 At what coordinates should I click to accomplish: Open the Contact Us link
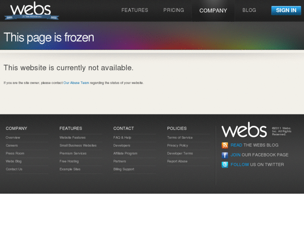14,169
